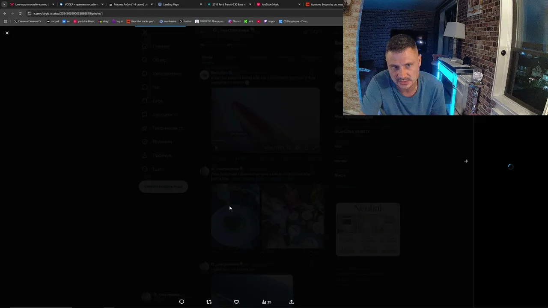Go forward in browser history
548x308 pixels.
coord(12,13)
